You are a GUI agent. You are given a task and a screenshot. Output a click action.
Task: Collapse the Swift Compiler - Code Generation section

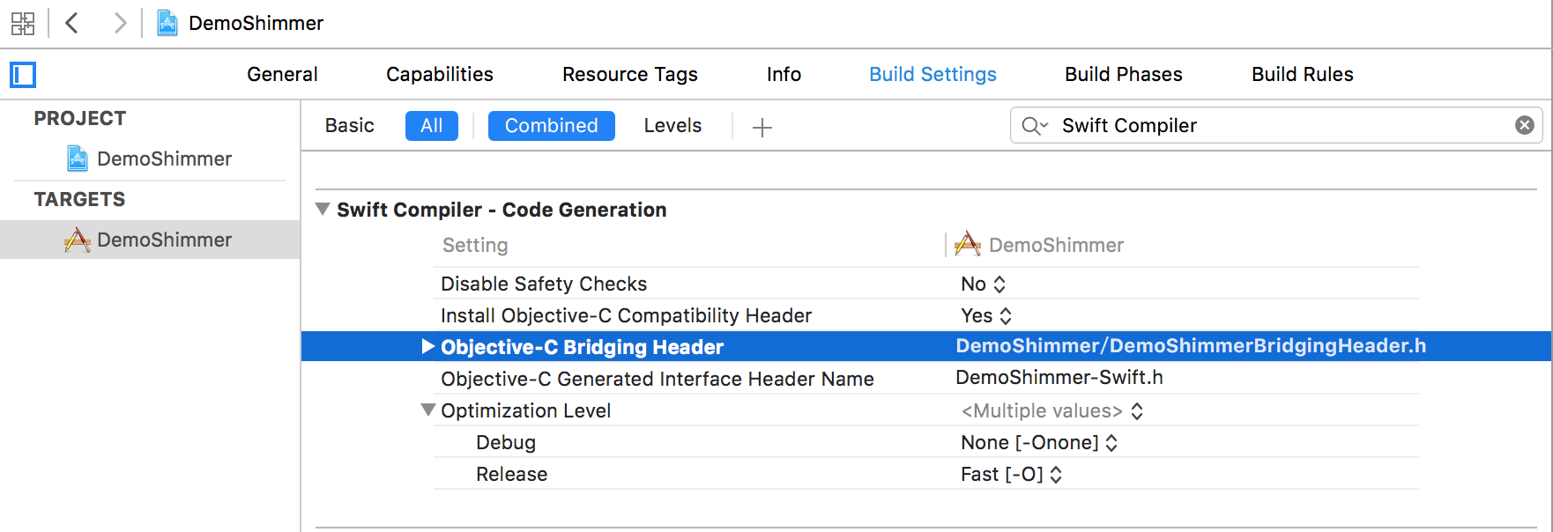(323, 209)
